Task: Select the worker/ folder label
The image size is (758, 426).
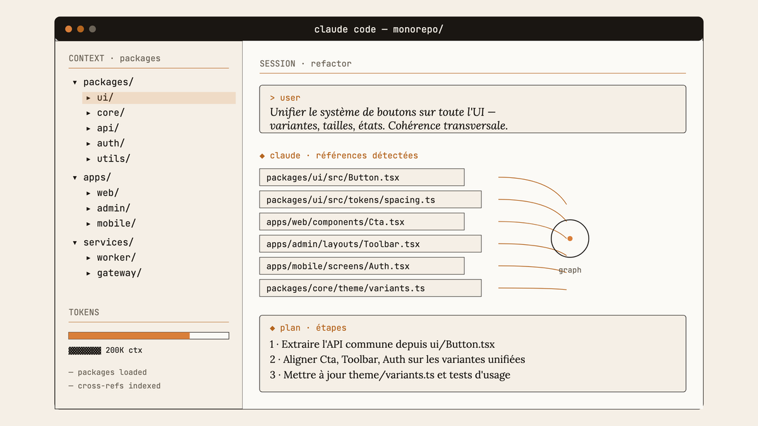Action: [116, 257]
